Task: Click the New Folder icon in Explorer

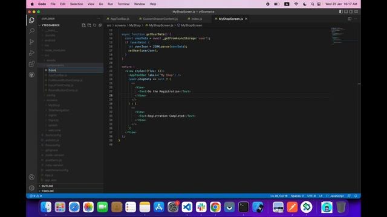Action: (x=89, y=25)
